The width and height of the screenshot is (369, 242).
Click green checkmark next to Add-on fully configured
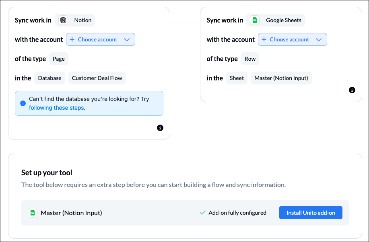click(x=203, y=213)
